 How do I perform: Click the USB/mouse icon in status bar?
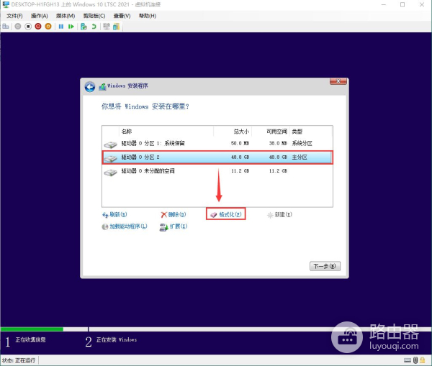click(x=415, y=360)
